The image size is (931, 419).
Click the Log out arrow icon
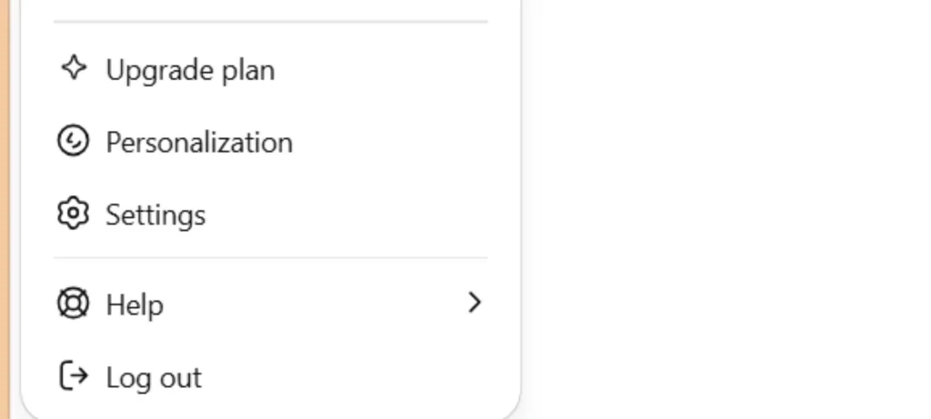(x=73, y=376)
